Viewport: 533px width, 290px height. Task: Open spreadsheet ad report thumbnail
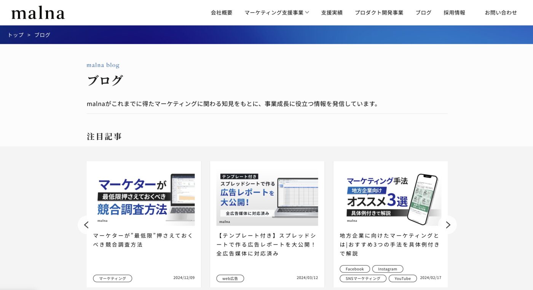267,197
